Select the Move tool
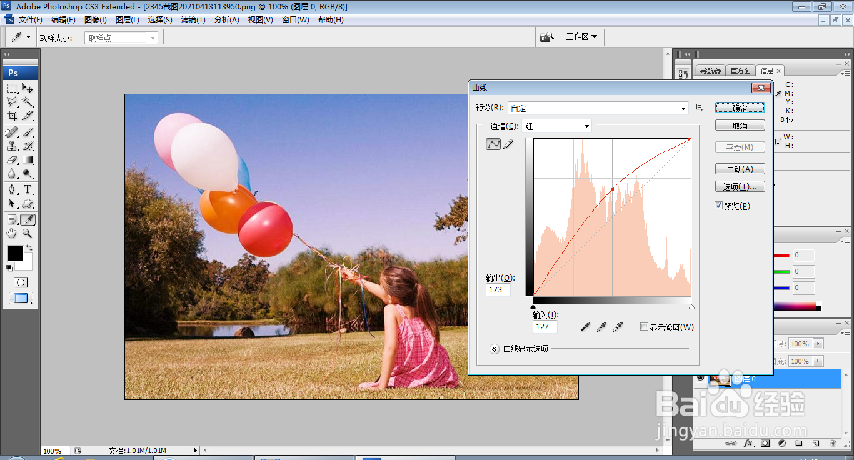This screenshot has height=460, width=854. (28, 88)
